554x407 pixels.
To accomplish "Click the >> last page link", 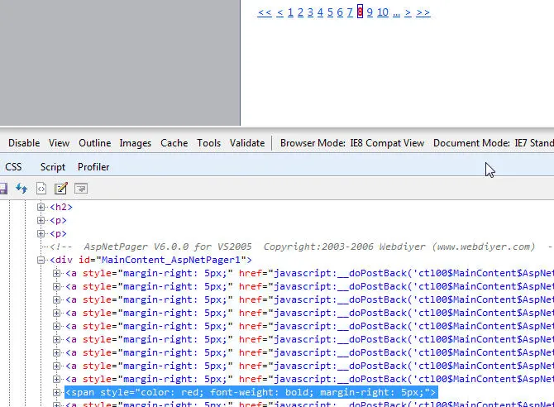I will tap(423, 12).
